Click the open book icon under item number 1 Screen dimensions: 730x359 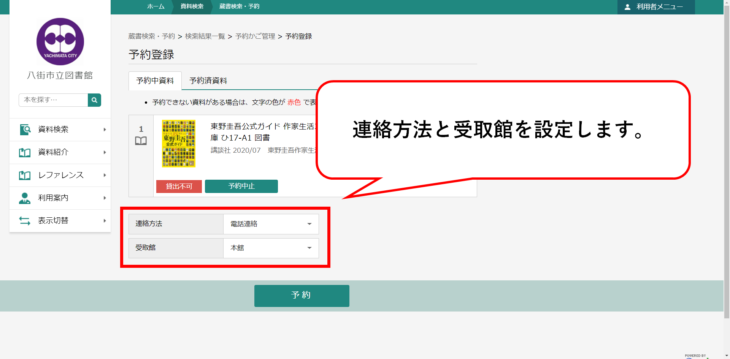[141, 141]
